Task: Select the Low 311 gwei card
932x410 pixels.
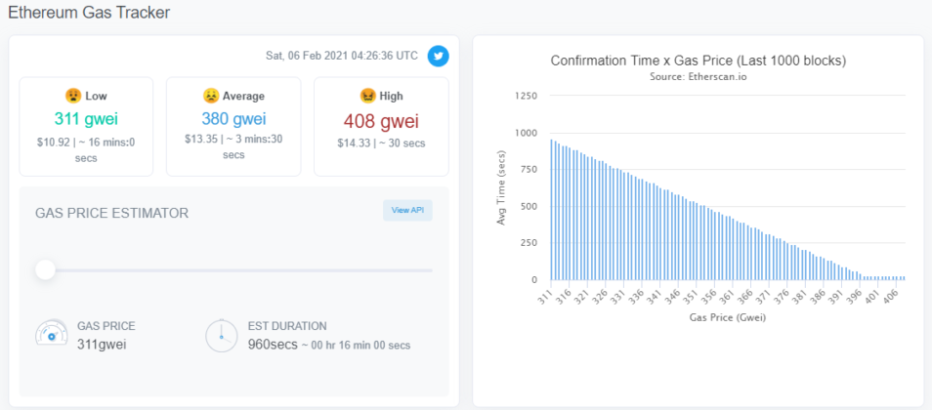Action: click(x=86, y=127)
